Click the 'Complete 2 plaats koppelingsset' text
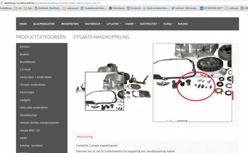248x153 pixels. pyautogui.click(x=97, y=146)
